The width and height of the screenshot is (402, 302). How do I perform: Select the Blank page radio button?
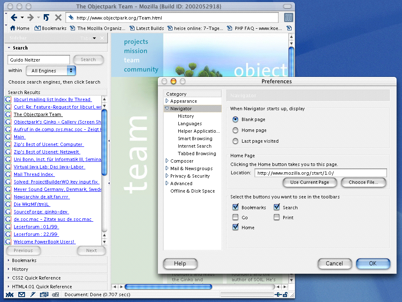coord(235,119)
